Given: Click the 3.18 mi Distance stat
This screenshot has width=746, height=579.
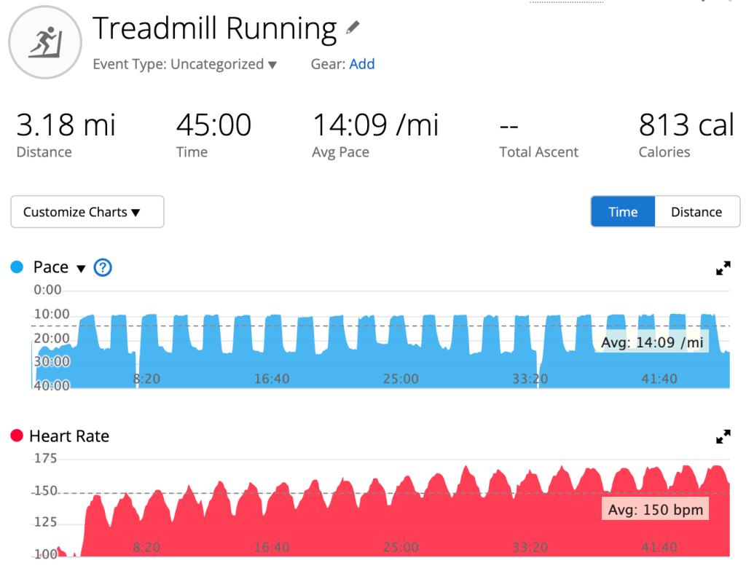Looking at the screenshot, I should pyautogui.click(x=66, y=125).
